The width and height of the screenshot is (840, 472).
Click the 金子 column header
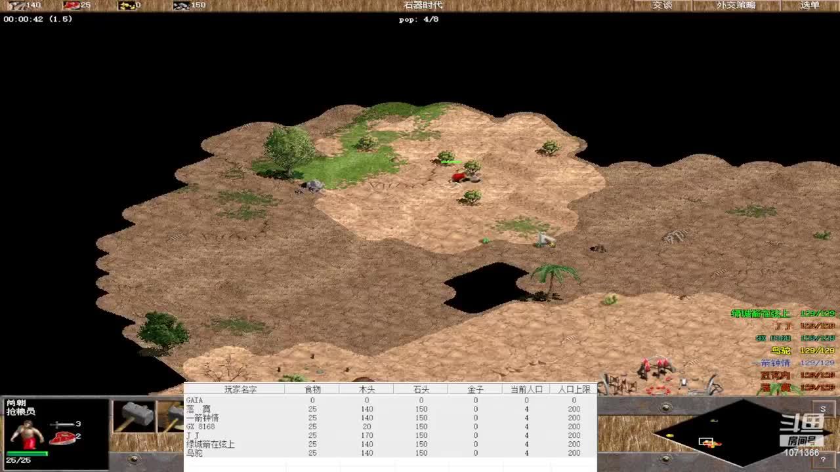(x=476, y=389)
